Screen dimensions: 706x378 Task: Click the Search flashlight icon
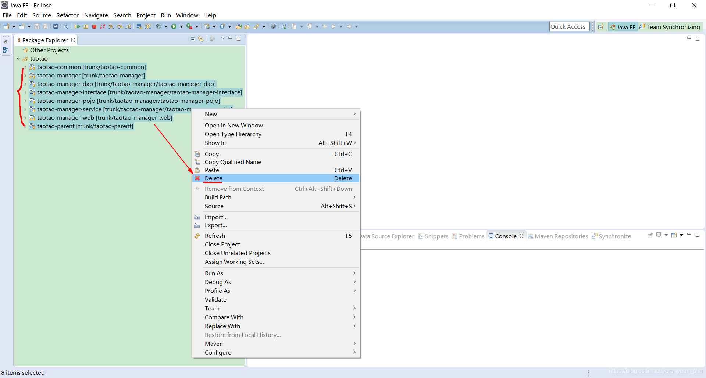pos(256,26)
